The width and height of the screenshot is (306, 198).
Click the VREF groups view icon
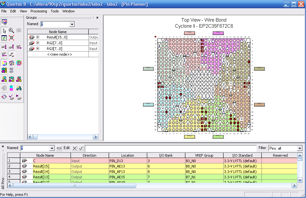pos(11,63)
